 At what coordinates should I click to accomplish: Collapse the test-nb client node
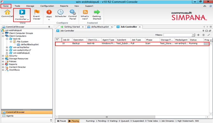point(7,39)
